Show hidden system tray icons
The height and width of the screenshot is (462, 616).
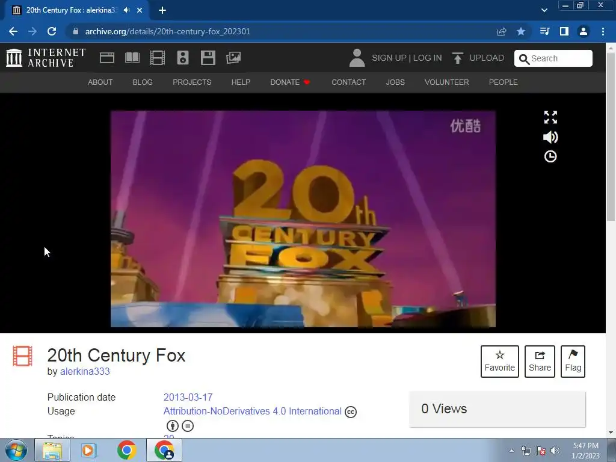coord(511,451)
